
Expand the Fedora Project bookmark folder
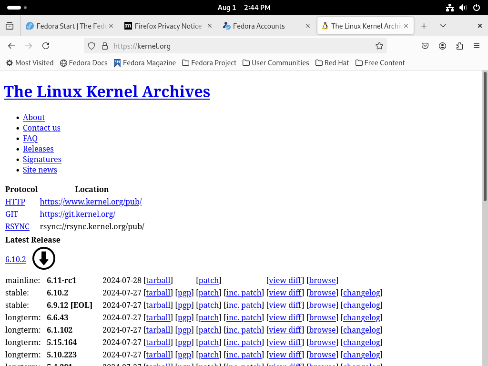209,63
